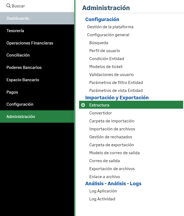The height and width of the screenshot is (216, 184).
Task: Go to Gestión de rechazados
Action: [110, 137]
